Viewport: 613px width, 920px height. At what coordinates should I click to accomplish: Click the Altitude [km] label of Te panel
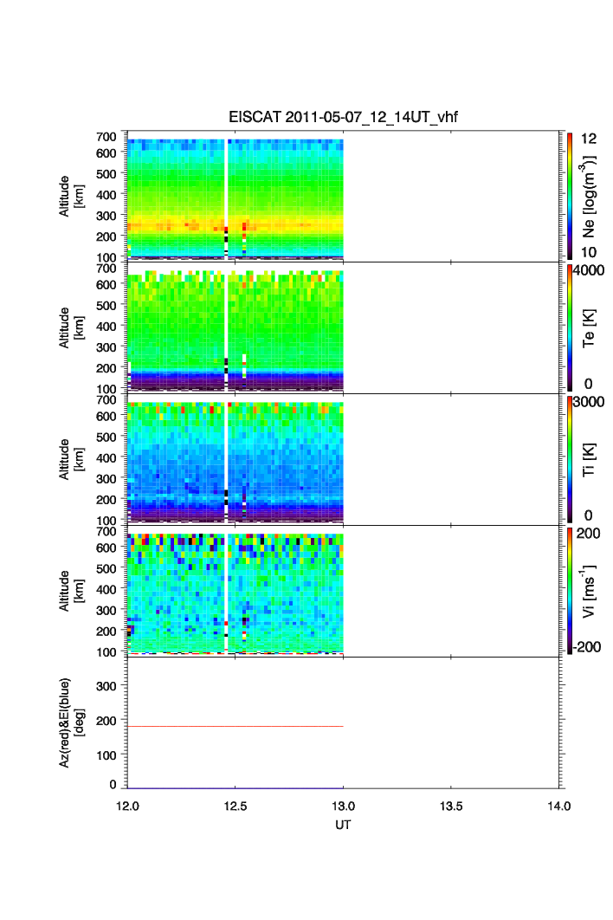[72, 327]
